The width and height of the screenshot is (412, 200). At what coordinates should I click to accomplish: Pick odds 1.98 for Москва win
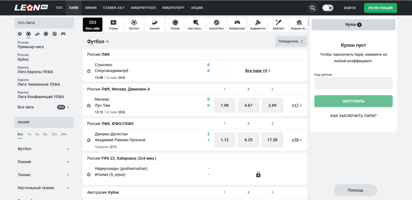225,105
